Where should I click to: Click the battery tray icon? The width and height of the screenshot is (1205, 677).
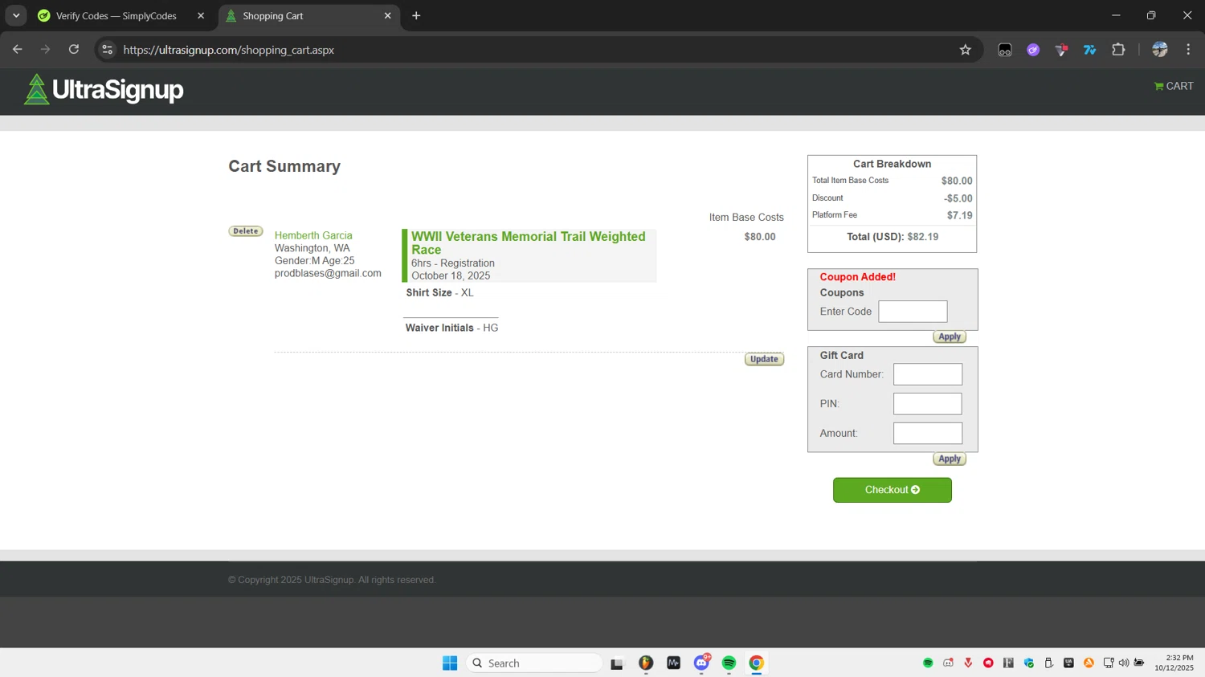(x=1139, y=663)
